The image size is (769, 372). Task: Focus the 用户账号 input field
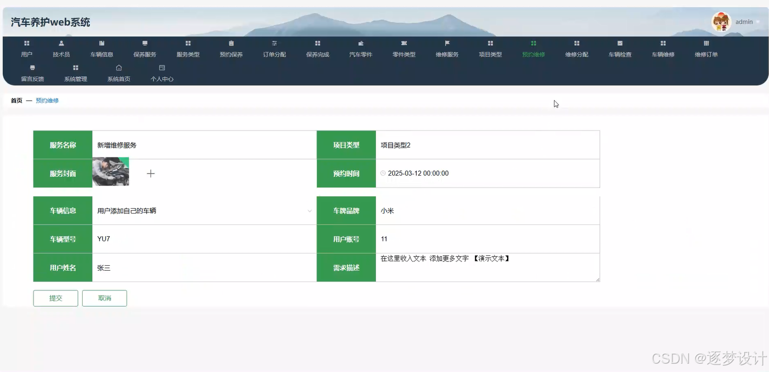(x=488, y=239)
